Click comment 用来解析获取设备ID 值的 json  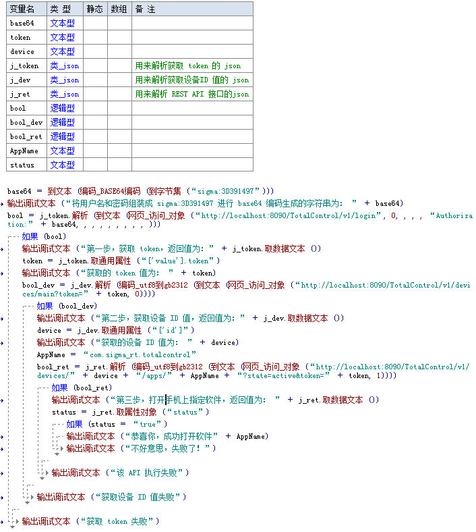click(x=192, y=80)
